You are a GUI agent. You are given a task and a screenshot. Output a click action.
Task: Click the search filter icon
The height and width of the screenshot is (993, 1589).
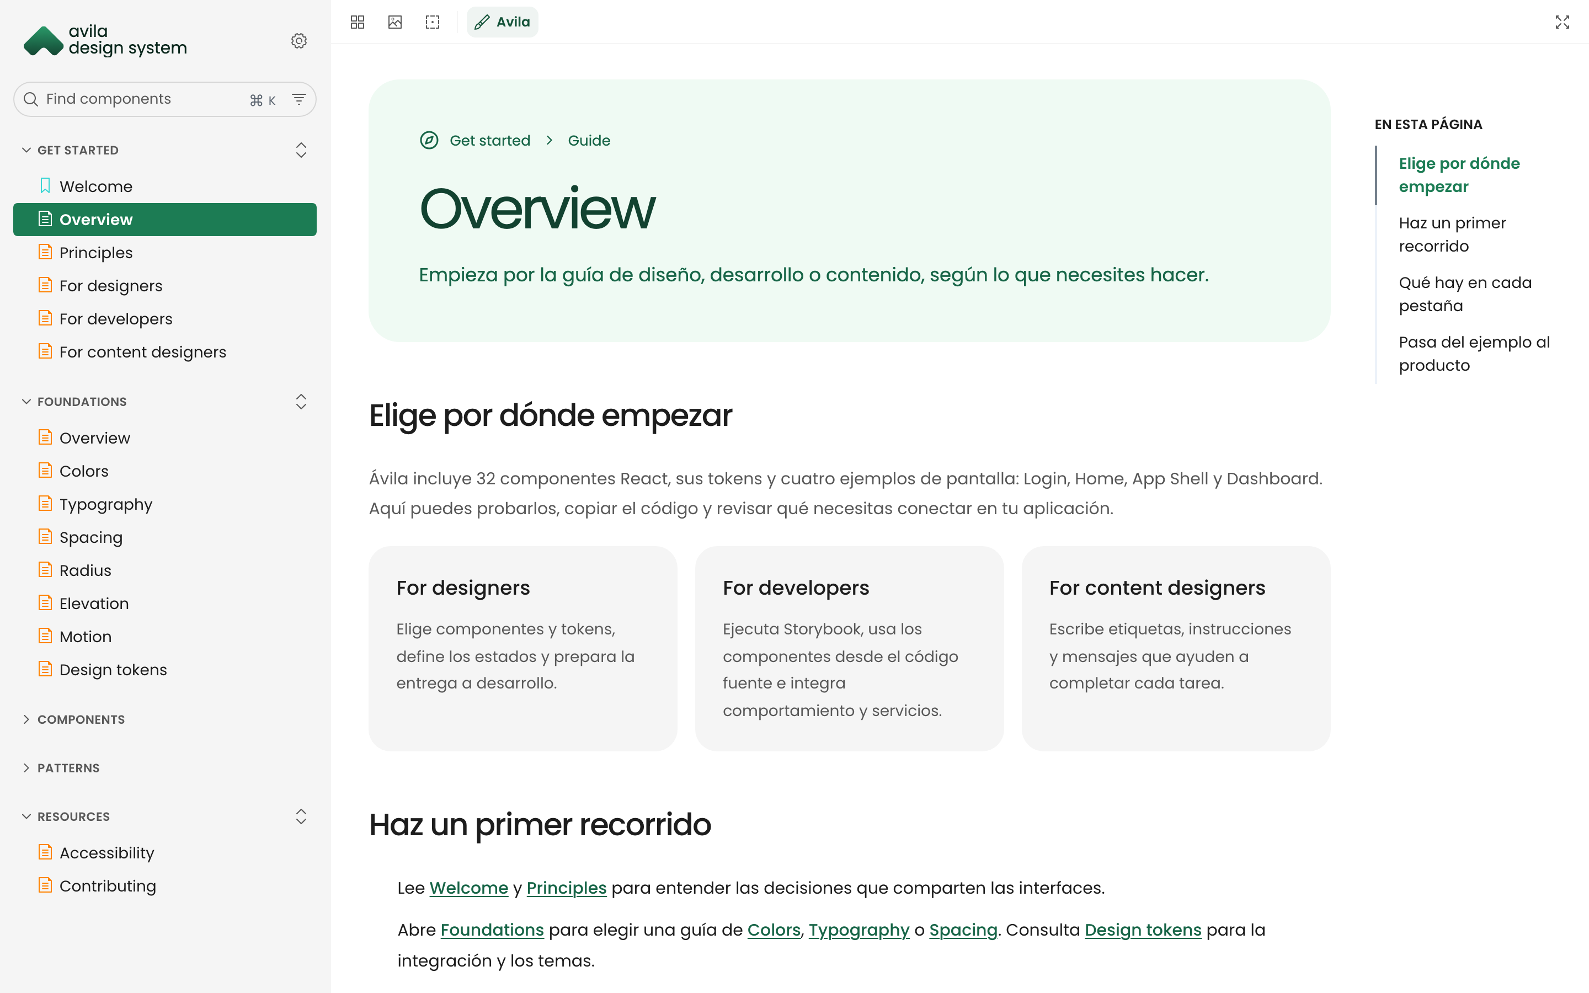click(298, 99)
